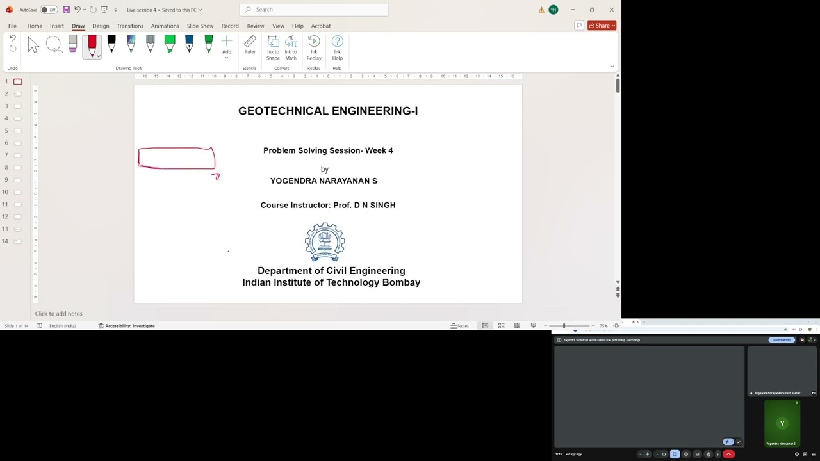Save the presentation with the Save icon

click(x=66, y=10)
